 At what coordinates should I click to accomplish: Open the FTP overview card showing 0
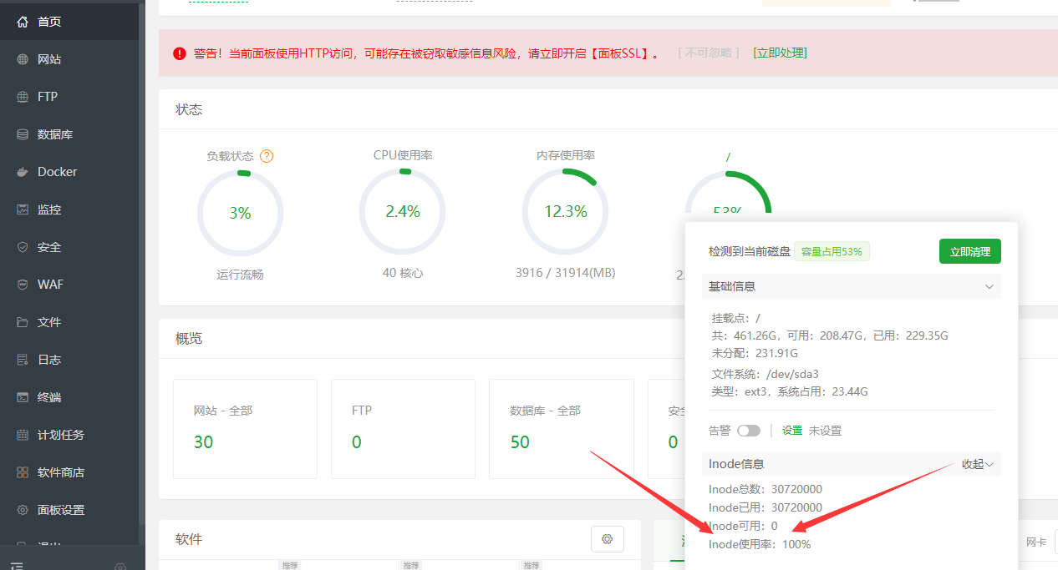[403, 429]
